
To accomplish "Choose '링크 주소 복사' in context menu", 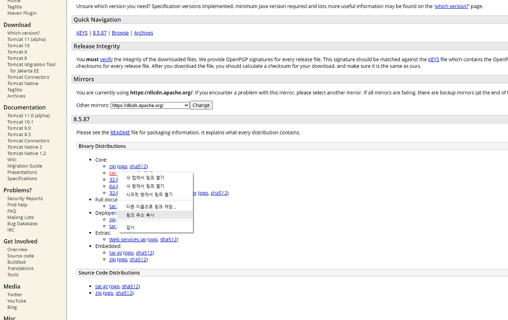I will [x=155, y=215].
